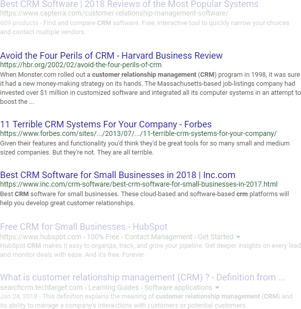Open 'Avoid the Four Perils of CRM' article
Viewport: 301px width, 309px height.
click(111, 56)
